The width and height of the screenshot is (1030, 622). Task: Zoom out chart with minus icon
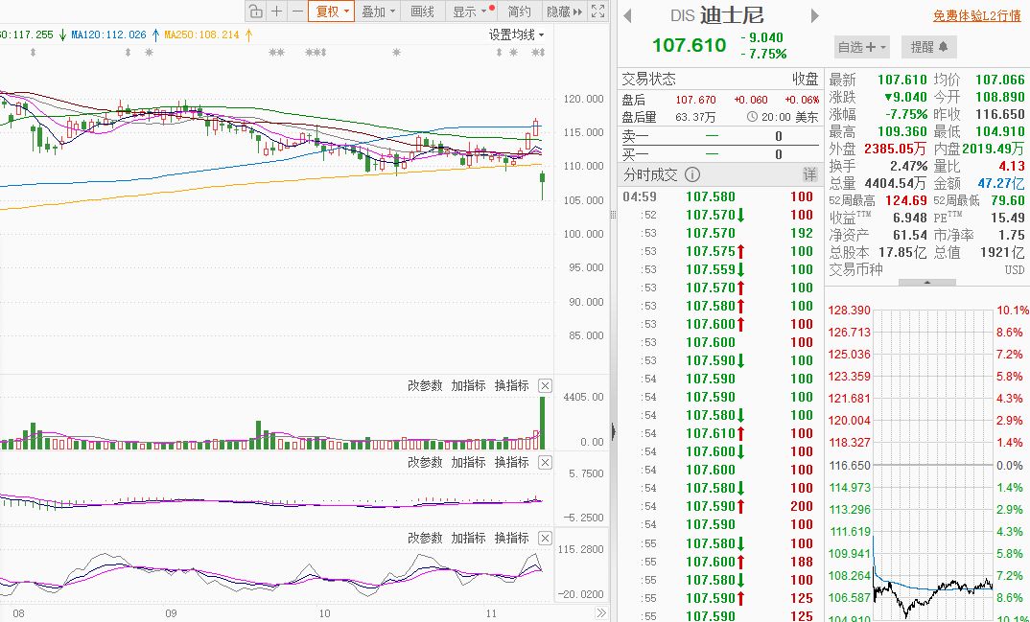click(x=297, y=12)
